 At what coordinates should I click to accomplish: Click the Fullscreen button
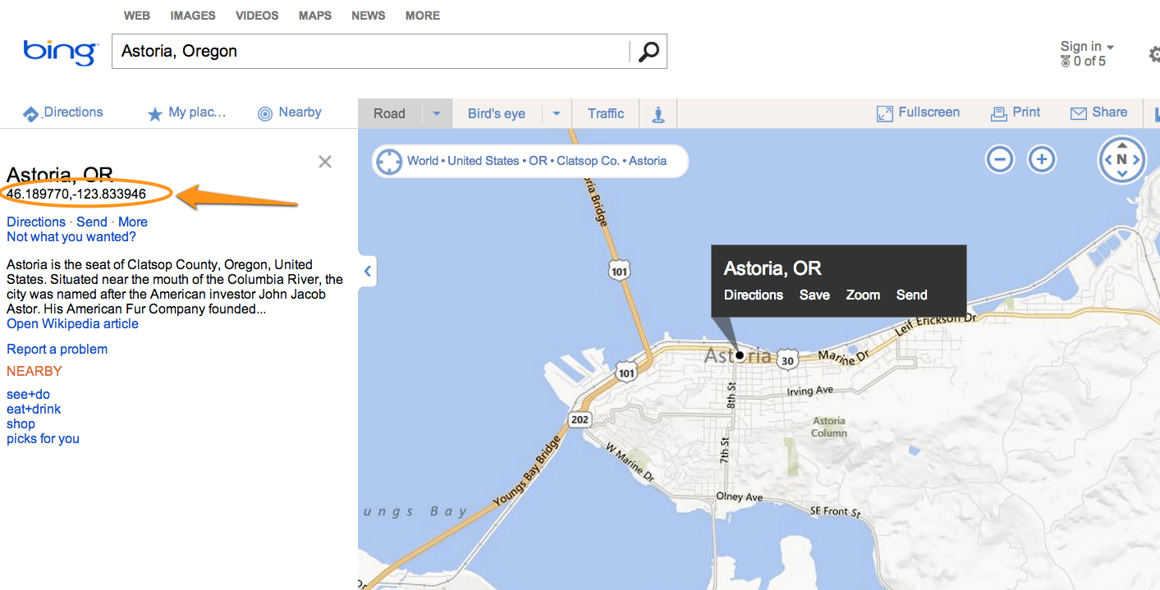[918, 113]
